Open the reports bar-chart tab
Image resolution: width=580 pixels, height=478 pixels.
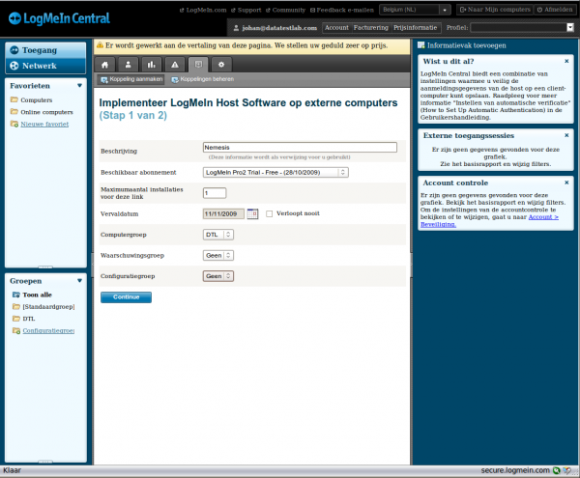tap(152, 65)
